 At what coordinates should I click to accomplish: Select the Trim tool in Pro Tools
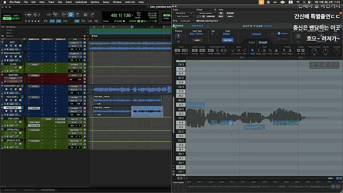click(64, 14)
